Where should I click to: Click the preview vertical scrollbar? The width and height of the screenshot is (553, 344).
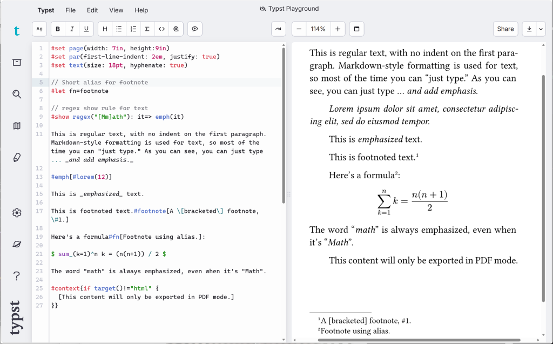[543, 188]
